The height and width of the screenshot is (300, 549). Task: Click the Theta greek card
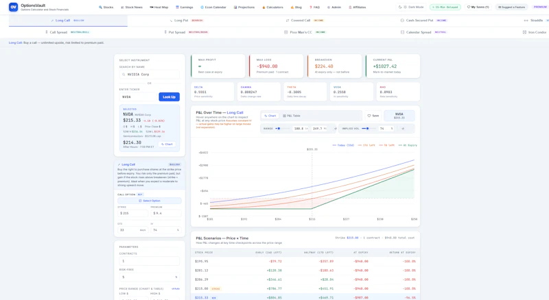[x=305, y=92]
